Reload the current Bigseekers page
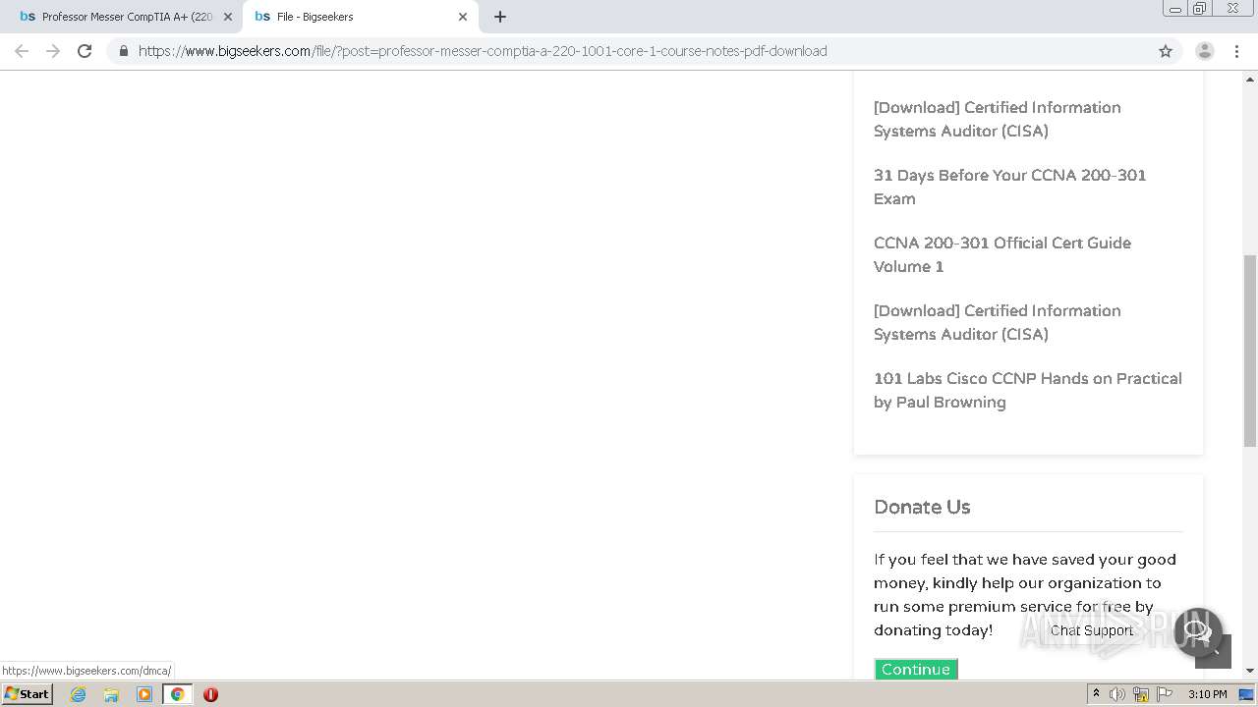 point(85,51)
